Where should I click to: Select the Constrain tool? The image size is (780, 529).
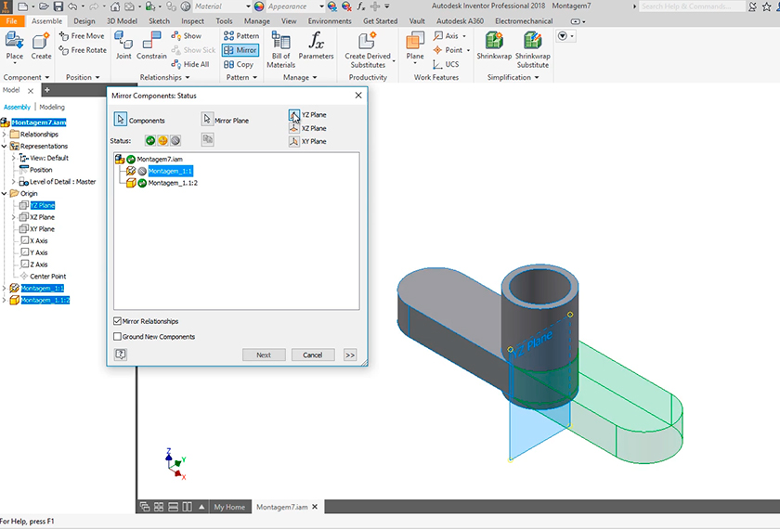[151, 42]
